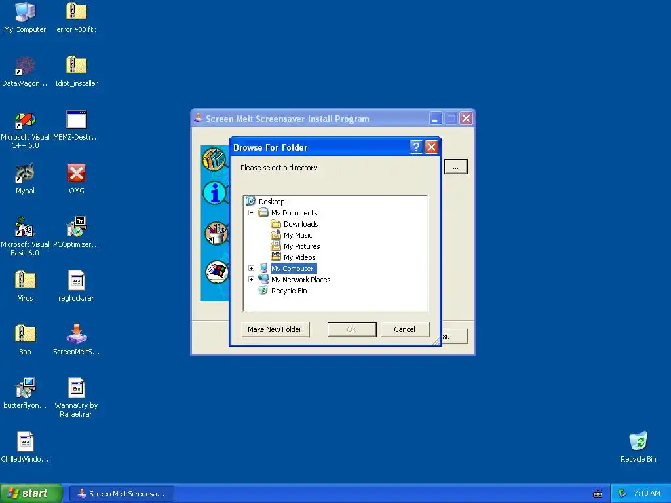Click the blue info icon in installer
Viewport: 671px width, 503px height.
214,193
